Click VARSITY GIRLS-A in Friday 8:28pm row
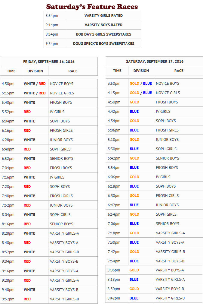The height and width of the screenshot is (304, 203). (x=64, y=233)
